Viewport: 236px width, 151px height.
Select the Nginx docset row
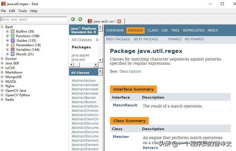pyautogui.click(x=10, y=86)
